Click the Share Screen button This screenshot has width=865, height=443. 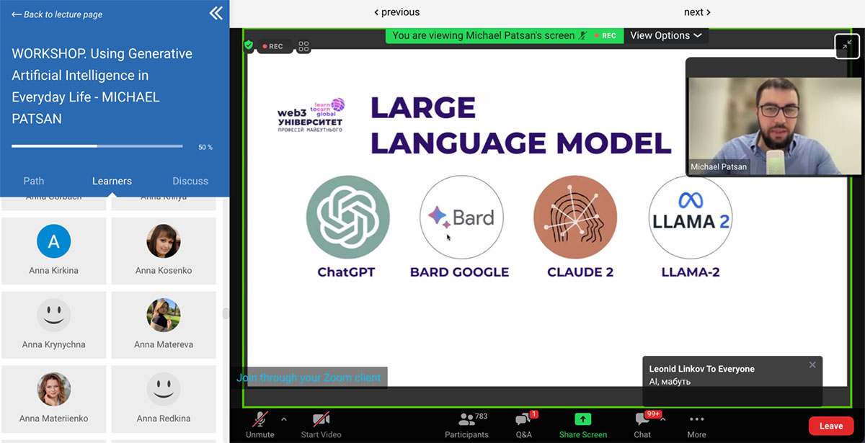583,425
